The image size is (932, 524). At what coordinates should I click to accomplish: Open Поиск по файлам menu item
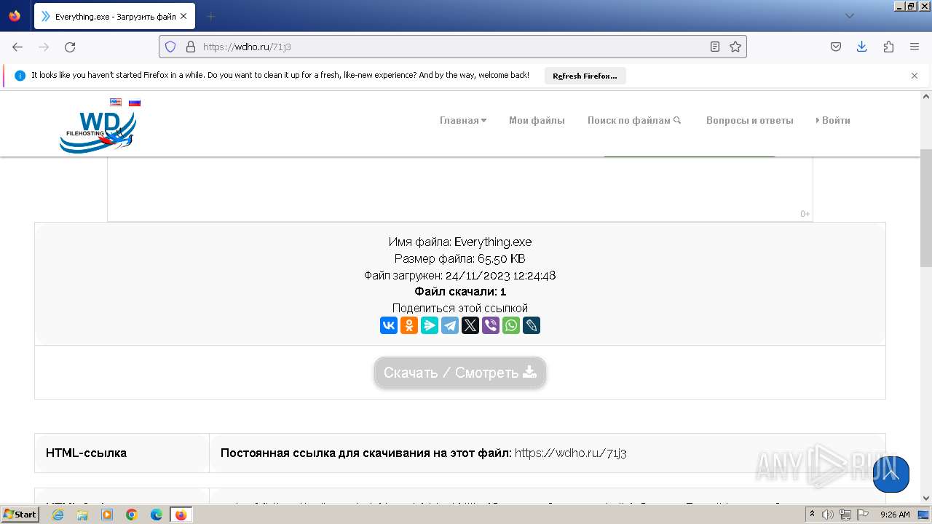pos(634,120)
